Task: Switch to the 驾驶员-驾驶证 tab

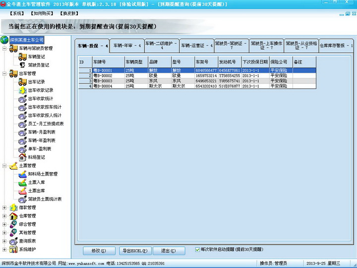Action: pyautogui.click(x=232, y=45)
